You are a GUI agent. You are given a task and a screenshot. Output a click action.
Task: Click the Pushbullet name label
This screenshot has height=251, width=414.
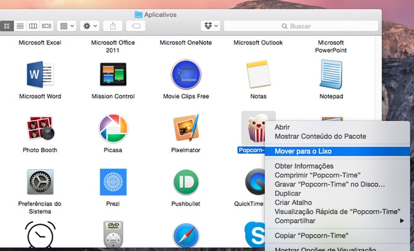[186, 204]
